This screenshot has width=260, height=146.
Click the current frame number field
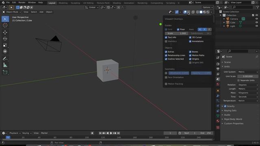pos(170,133)
